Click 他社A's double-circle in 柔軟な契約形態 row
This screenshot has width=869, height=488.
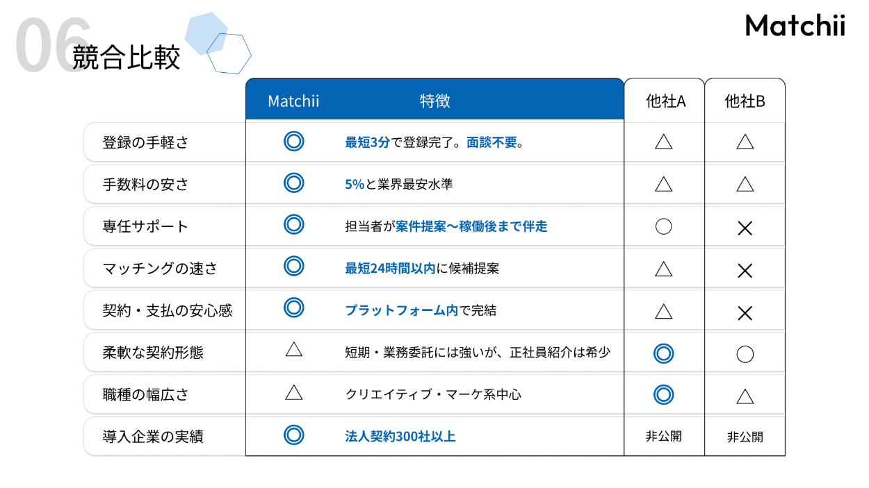(664, 353)
